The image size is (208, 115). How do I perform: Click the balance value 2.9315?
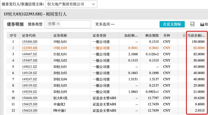coord(200,111)
